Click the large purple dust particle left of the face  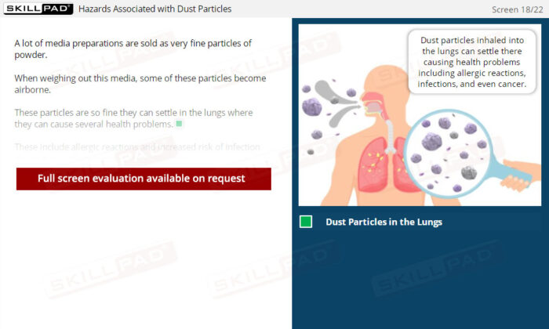pos(311,107)
